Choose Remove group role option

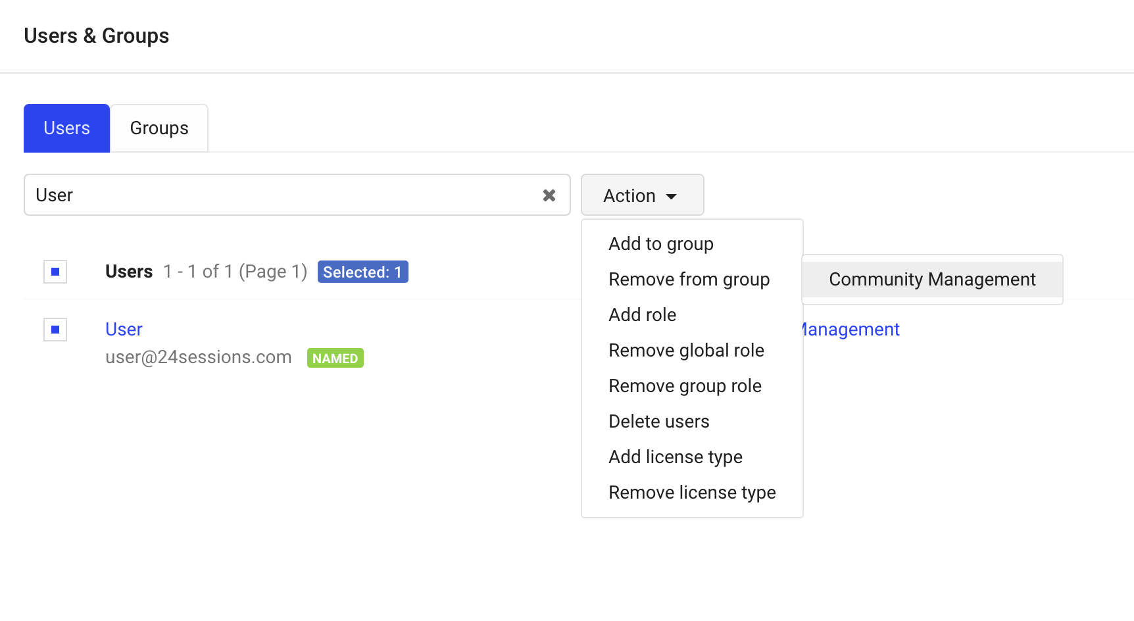pos(685,386)
